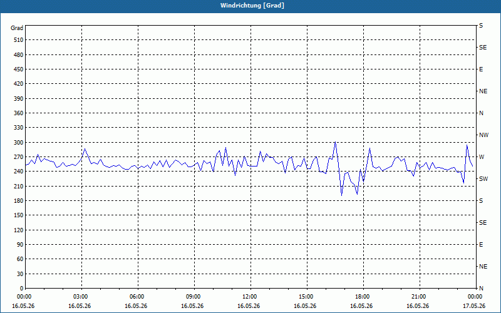Screen dimensions: 501x313
Task: Click the W compass direction label
Action: (x=482, y=157)
